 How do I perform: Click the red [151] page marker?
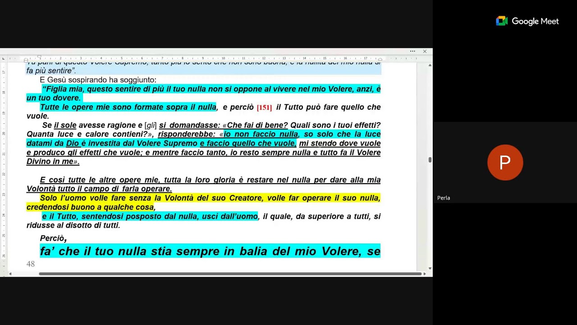tap(264, 107)
